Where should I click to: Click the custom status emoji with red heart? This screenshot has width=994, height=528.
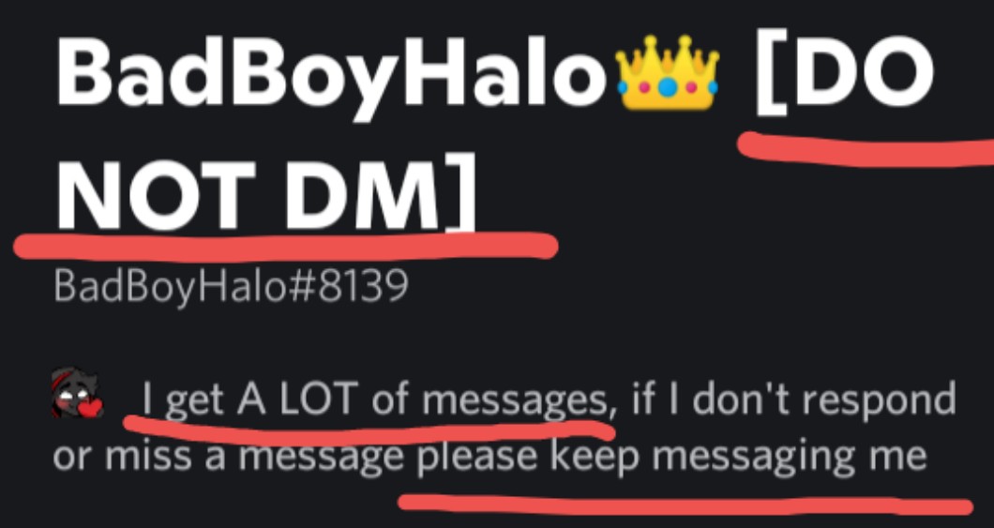tap(77, 394)
